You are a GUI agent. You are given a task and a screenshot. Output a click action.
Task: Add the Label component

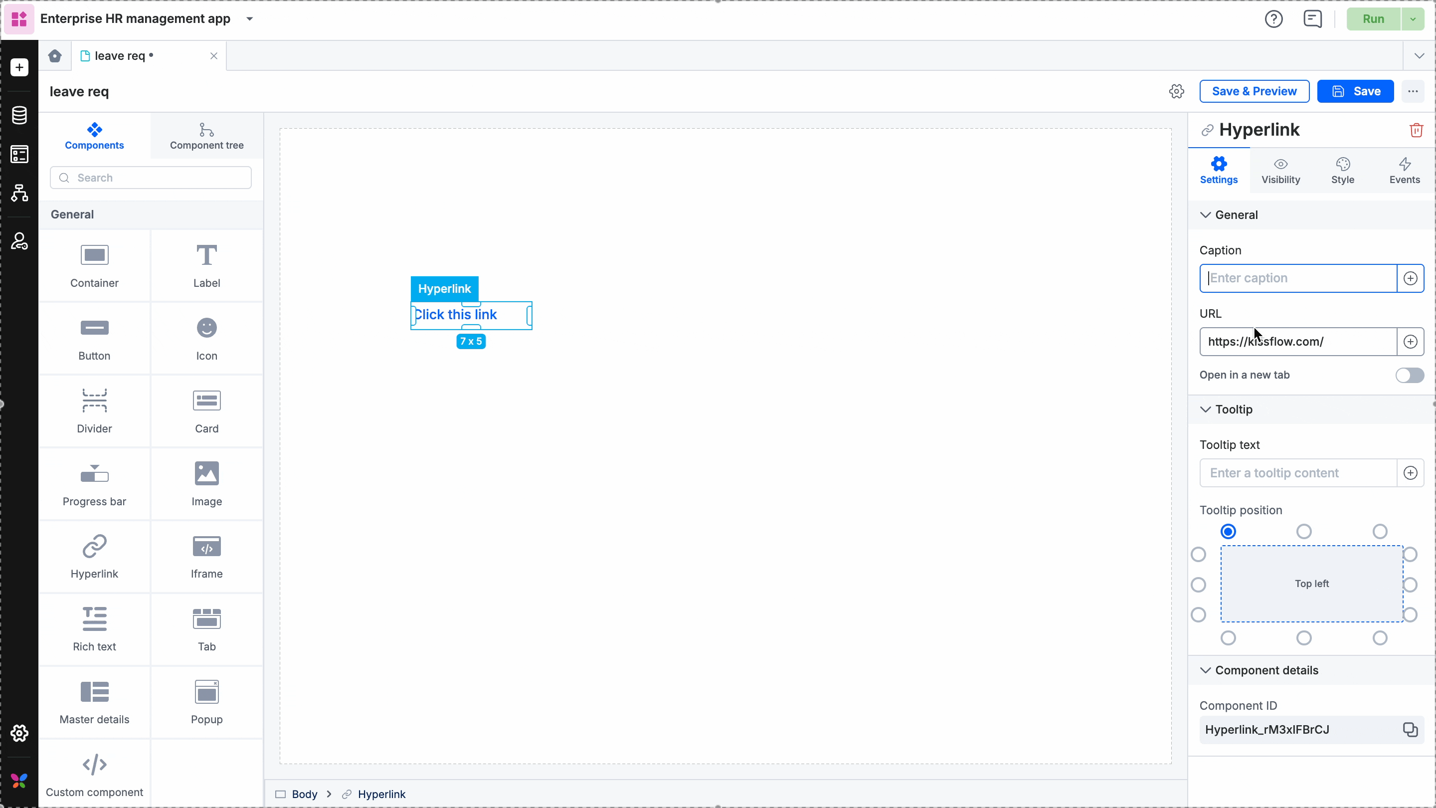[x=206, y=266]
